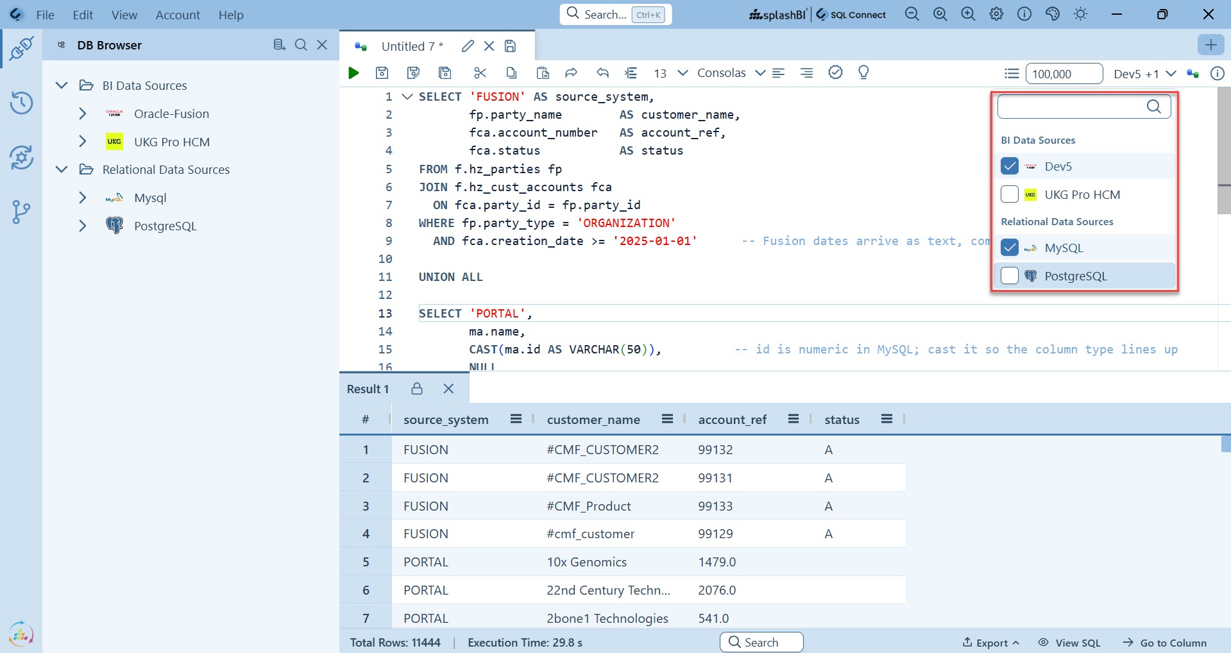Toggle the light theme sun icon
Viewport: 1231px width, 653px height.
pos(1081,14)
